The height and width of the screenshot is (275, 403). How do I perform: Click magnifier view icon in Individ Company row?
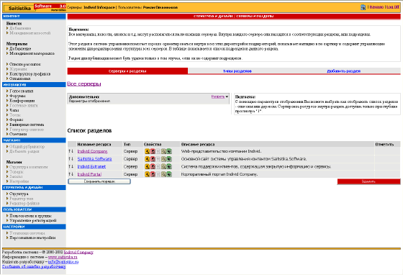pos(163,151)
